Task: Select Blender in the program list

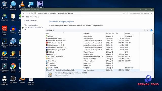Action: tap(92, 59)
